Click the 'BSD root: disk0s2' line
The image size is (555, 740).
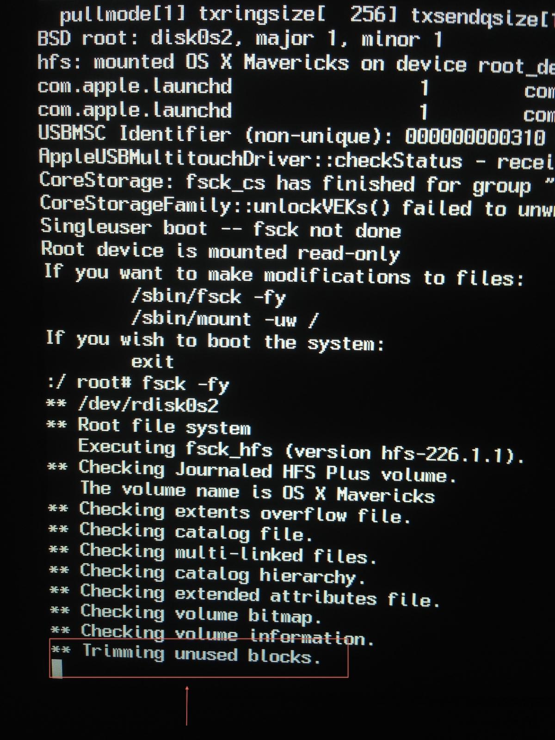(x=240, y=39)
